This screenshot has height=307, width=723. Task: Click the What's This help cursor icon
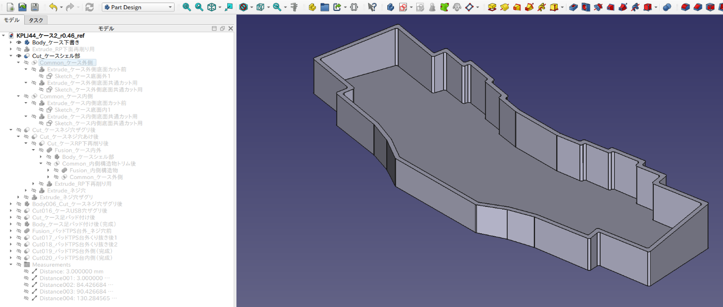[x=372, y=7]
